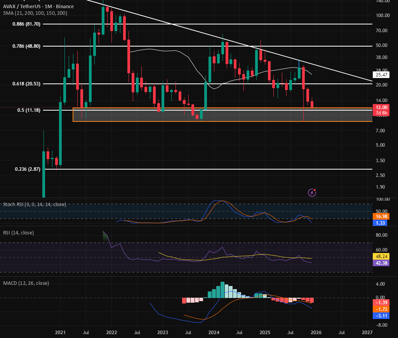Click the white 25.47 moving average price tag
Image resolution: width=398 pixels, height=338 pixels.
381,75
